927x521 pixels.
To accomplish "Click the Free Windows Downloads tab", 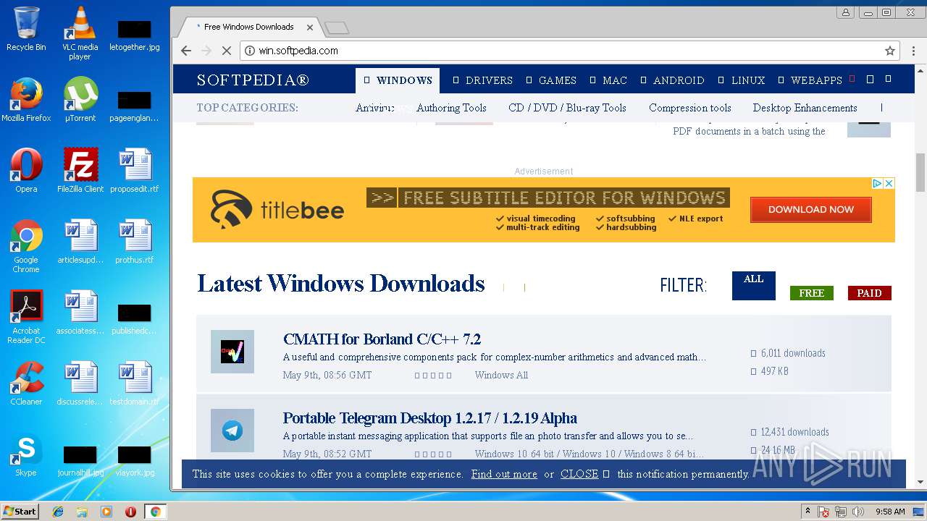I will click(x=248, y=27).
